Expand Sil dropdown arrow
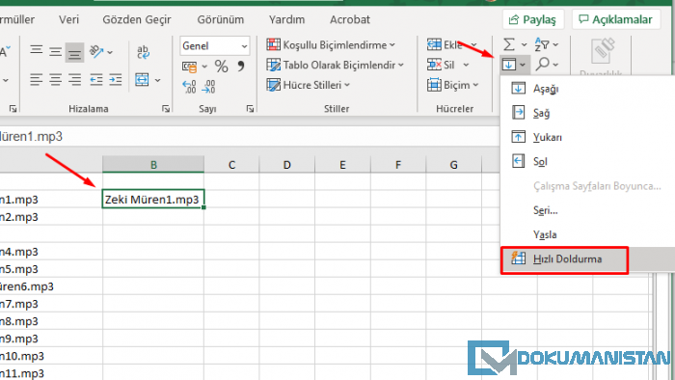 (x=466, y=65)
